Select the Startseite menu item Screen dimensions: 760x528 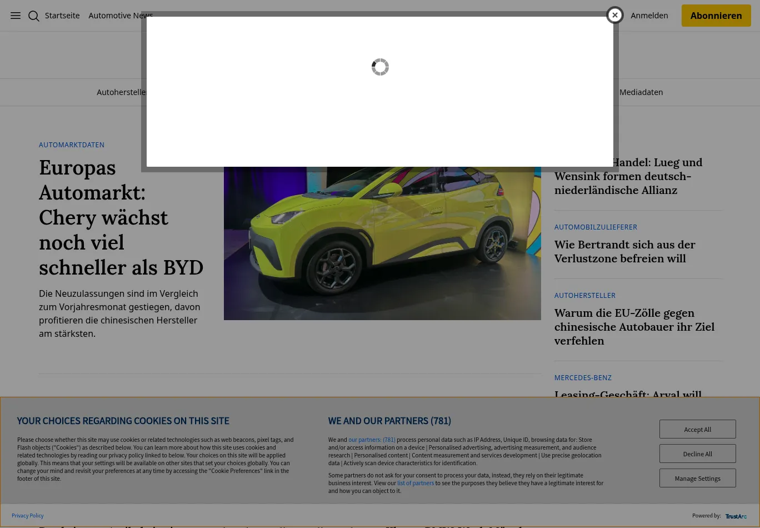tap(62, 15)
